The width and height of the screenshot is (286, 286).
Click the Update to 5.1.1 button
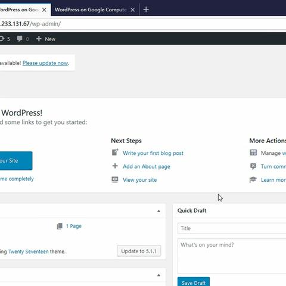point(139,251)
